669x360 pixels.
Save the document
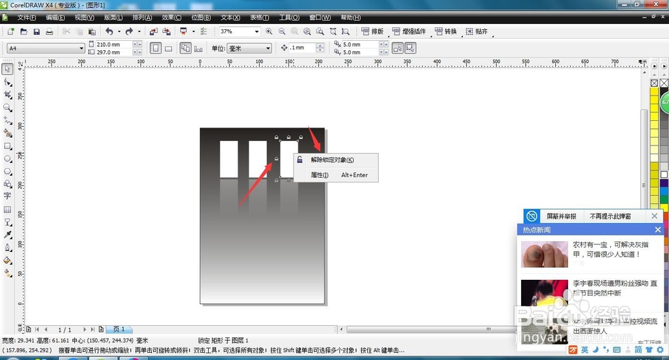pos(37,31)
